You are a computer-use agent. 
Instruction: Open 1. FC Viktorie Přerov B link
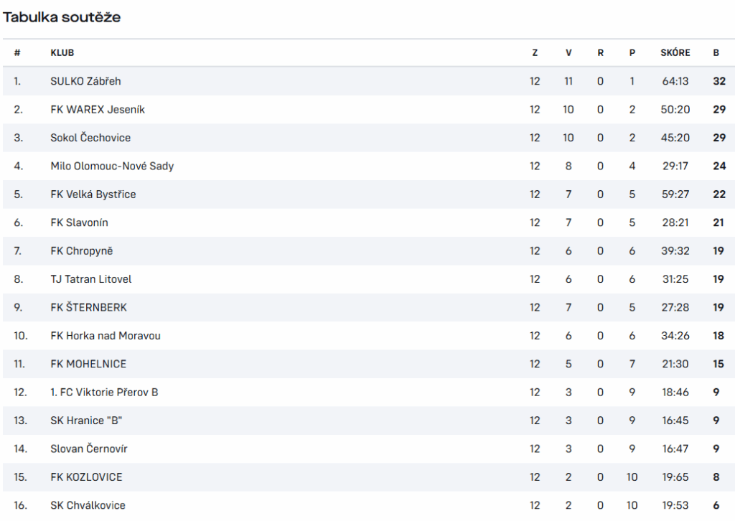tap(104, 392)
